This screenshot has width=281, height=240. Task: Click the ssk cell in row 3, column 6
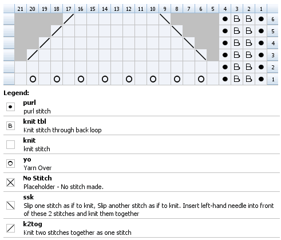click(201, 55)
